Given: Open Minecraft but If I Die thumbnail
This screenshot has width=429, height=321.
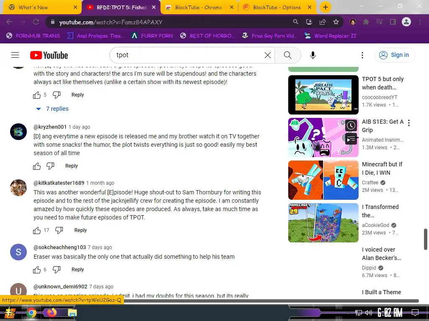Looking at the screenshot, I should (323, 180).
